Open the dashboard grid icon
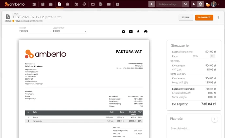This screenshot has height=138, width=225. click(34, 4)
